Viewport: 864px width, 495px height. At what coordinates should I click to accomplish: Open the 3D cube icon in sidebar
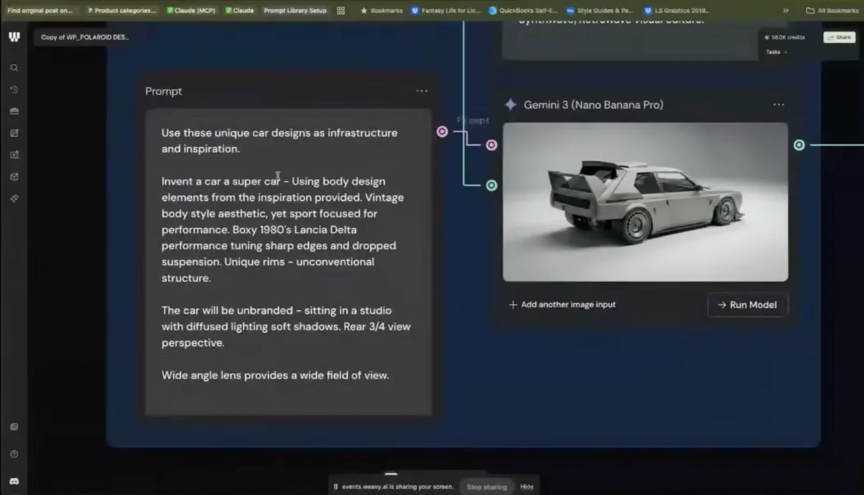[x=14, y=177]
